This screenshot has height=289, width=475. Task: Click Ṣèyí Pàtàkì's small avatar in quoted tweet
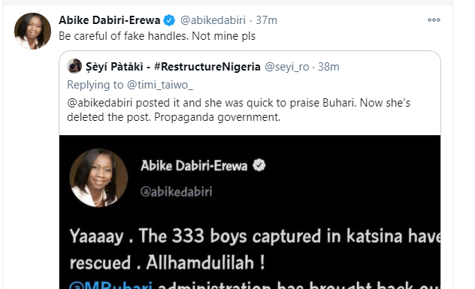pos(74,66)
